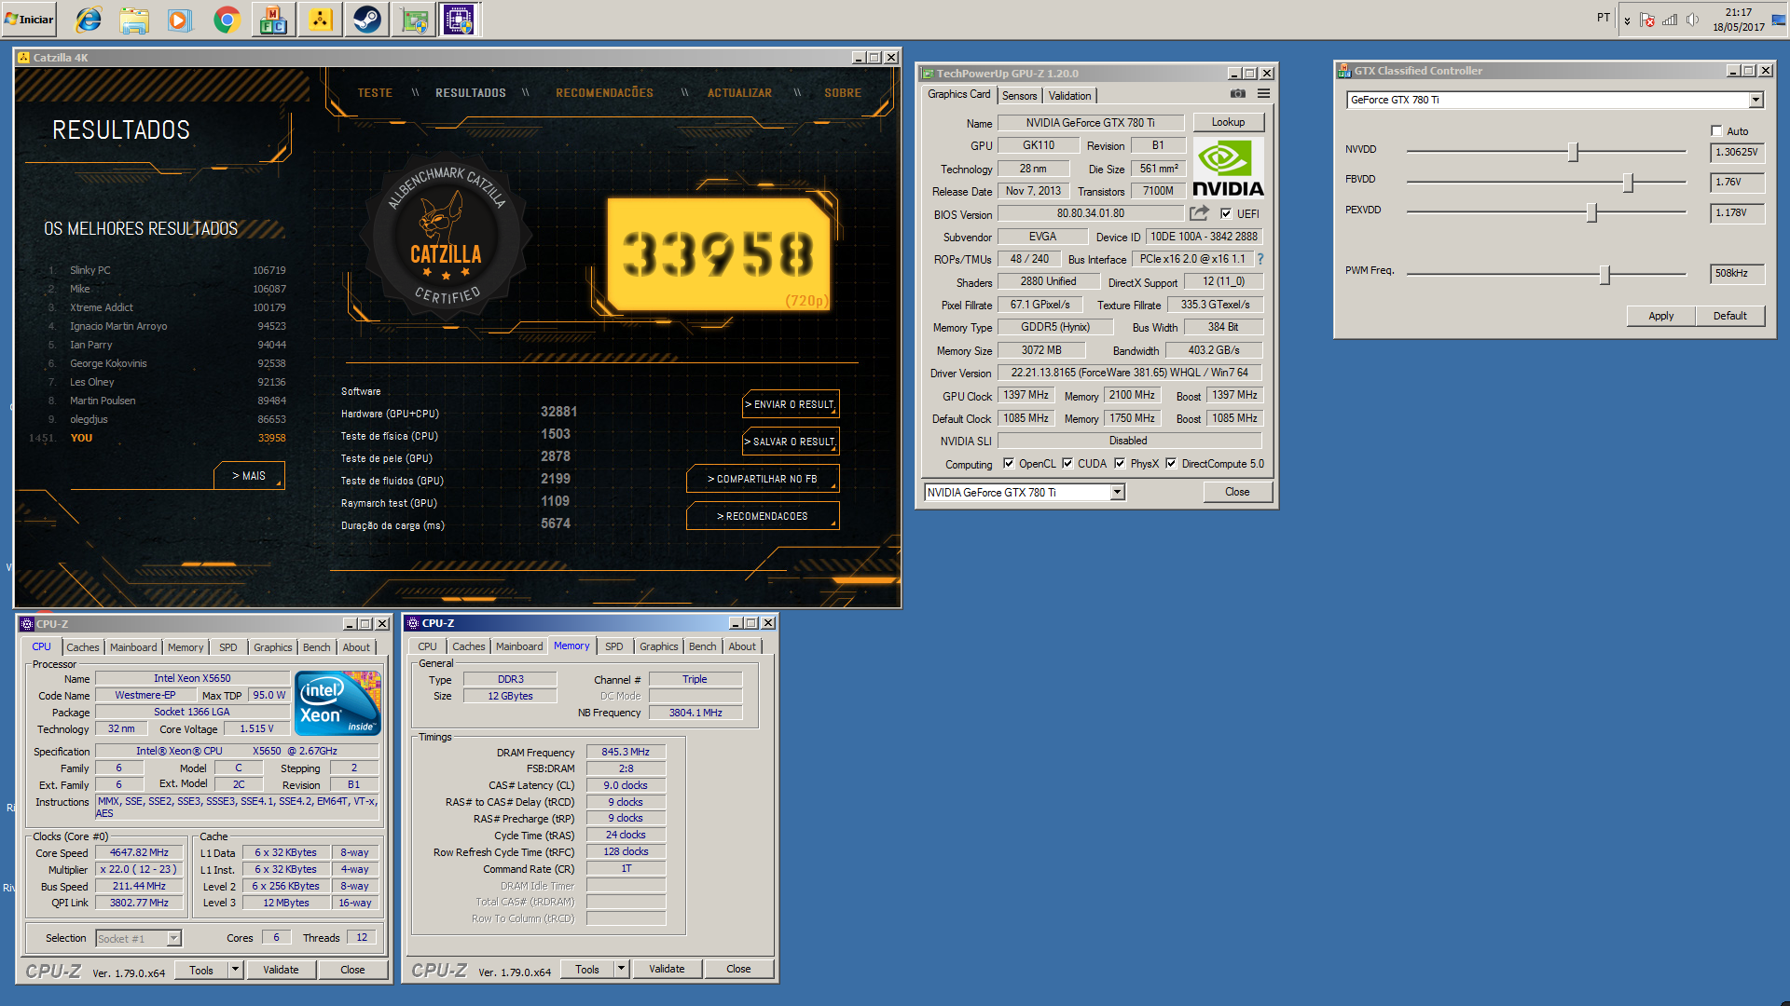Open volume speaker tray icon
Screen dimensions: 1790x1006
tap(1692, 20)
